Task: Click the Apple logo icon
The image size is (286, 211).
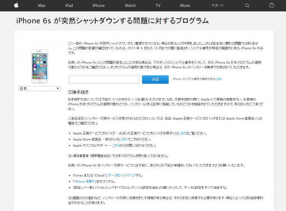Action: coord(16,5)
